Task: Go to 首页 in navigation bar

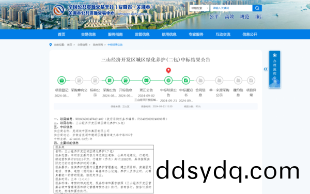Action: [61, 35]
